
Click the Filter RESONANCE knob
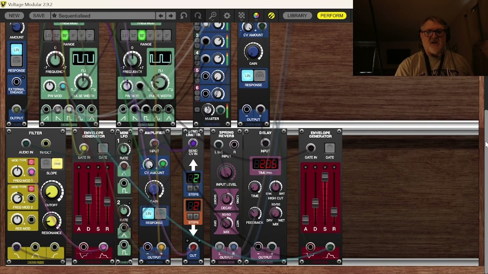click(x=51, y=221)
